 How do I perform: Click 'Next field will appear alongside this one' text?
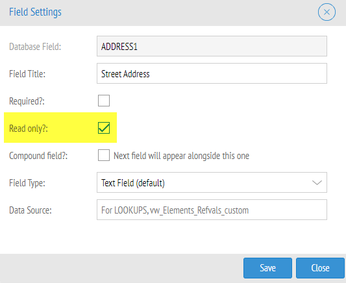(x=181, y=156)
